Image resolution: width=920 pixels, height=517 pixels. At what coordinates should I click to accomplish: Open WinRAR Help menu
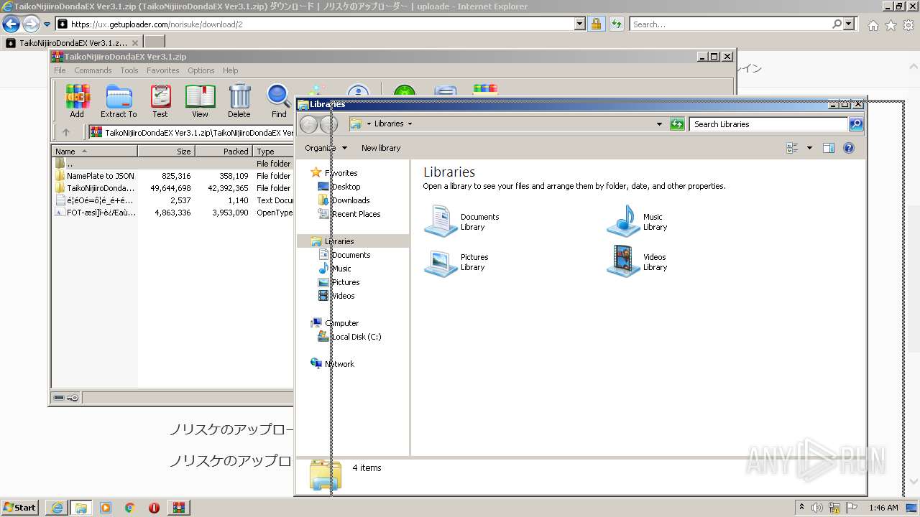[230, 70]
